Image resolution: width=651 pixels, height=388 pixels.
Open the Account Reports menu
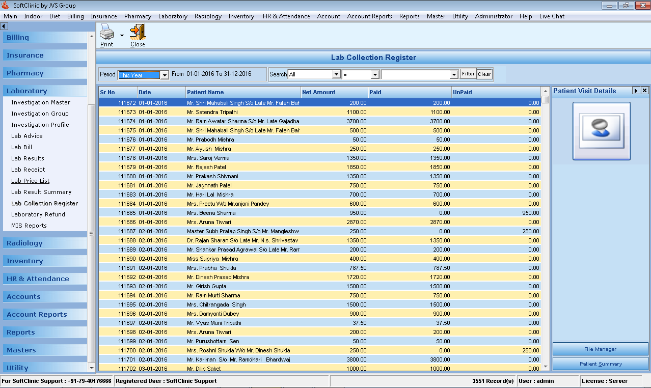coord(370,16)
